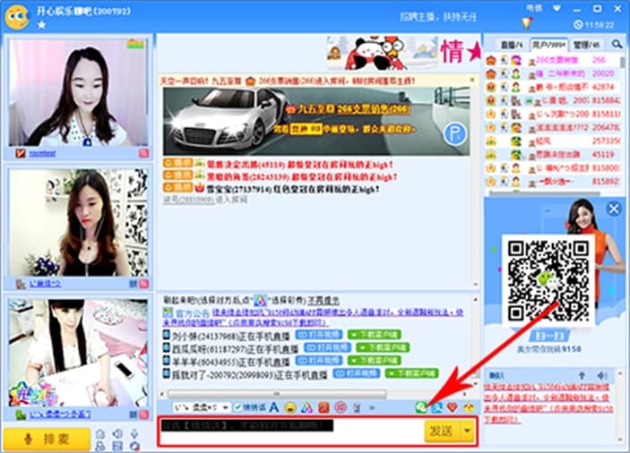The width and height of the screenshot is (630, 453).
Task: Open the emoji smiley picker
Action: 290,407
